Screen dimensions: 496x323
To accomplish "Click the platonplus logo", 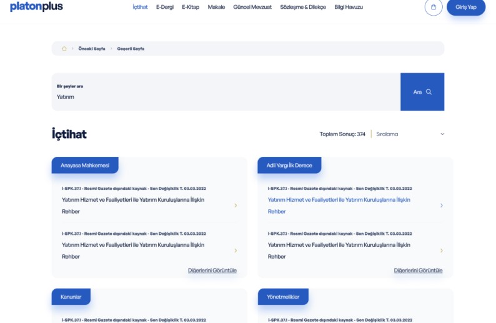I will 36,7.
